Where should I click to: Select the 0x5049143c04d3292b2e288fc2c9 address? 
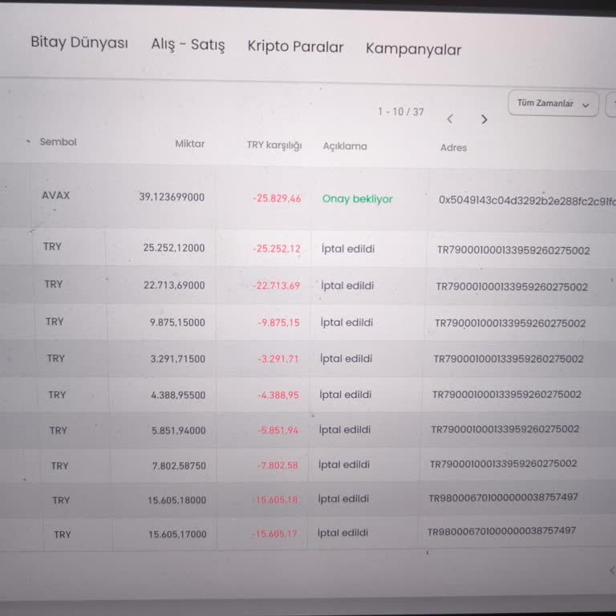point(527,201)
